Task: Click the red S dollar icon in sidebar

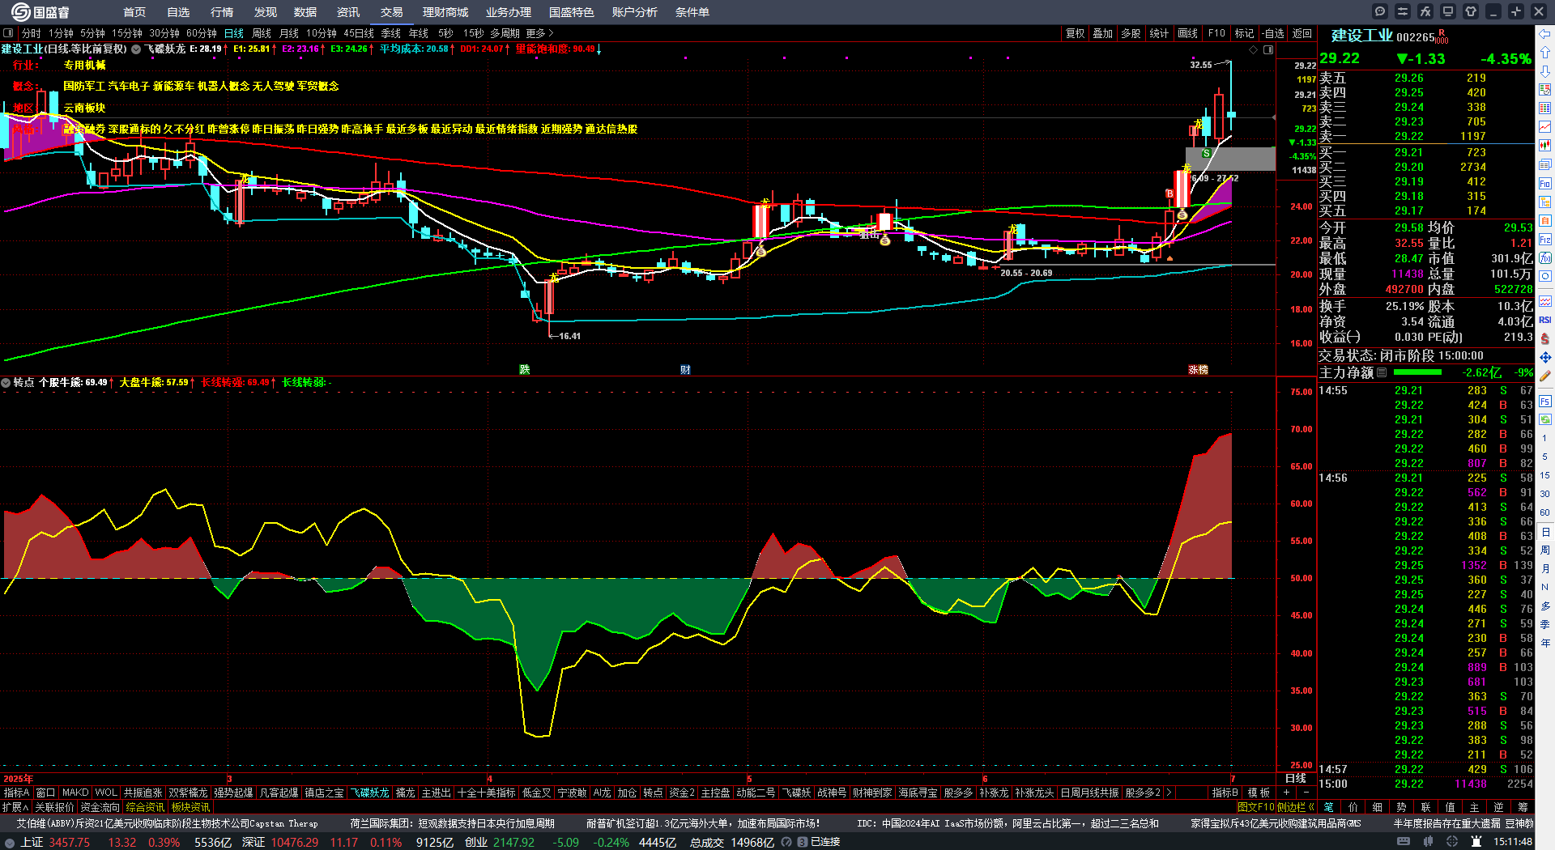Action: [x=1545, y=338]
